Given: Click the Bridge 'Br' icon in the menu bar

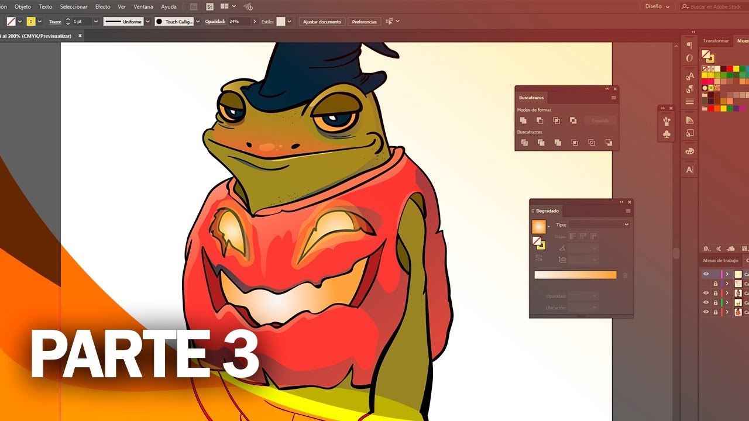Looking at the screenshot, I should tap(194, 6).
